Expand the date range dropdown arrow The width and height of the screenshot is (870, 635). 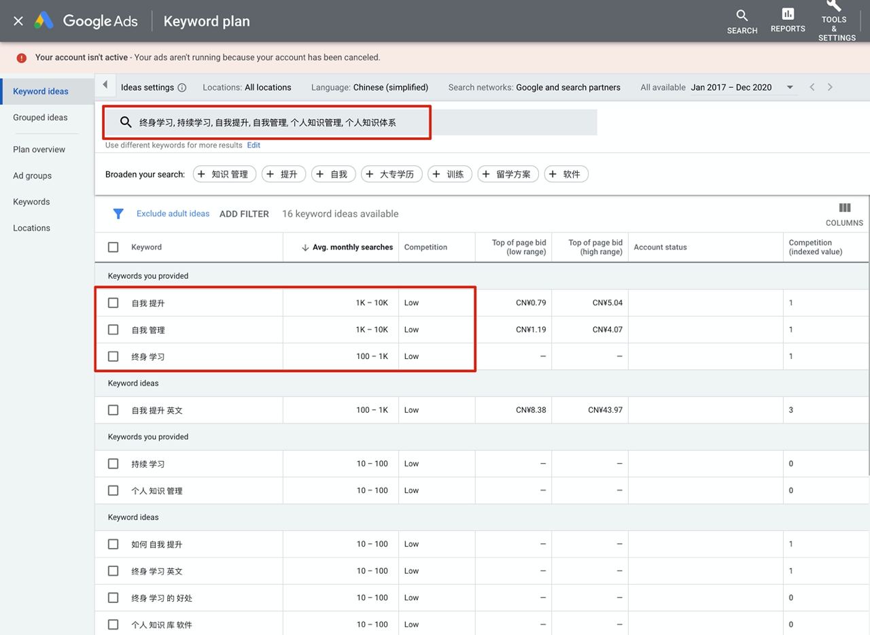pyautogui.click(x=790, y=87)
